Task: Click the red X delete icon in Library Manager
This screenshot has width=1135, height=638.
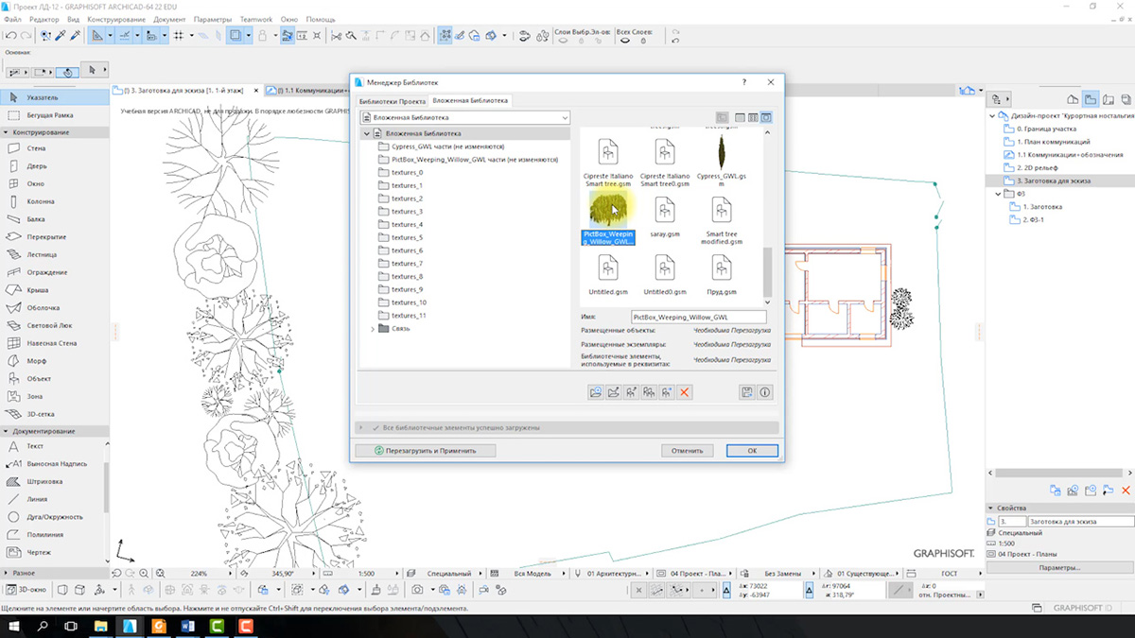Action: click(x=685, y=392)
